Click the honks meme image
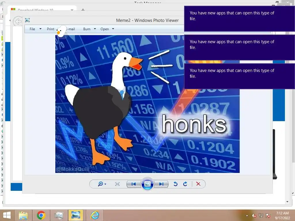This screenshot has height=221, width=295. click(x=147, y=104)
